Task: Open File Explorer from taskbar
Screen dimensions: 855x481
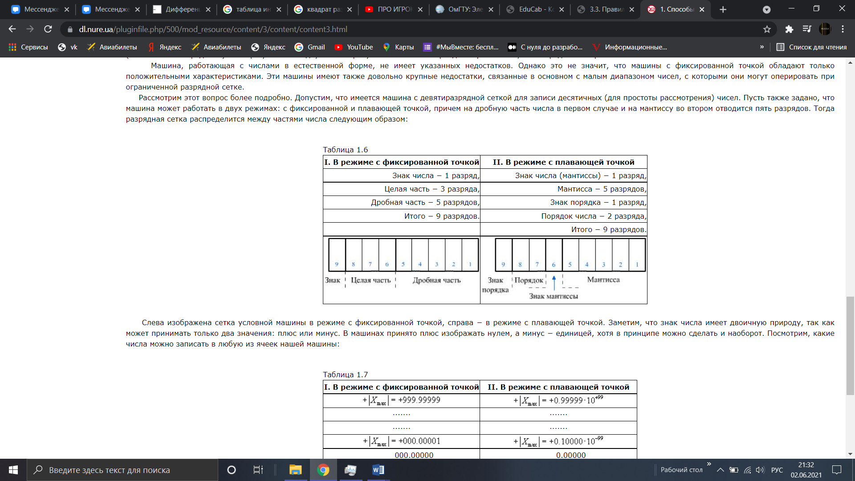Action: tap(295, 470)
